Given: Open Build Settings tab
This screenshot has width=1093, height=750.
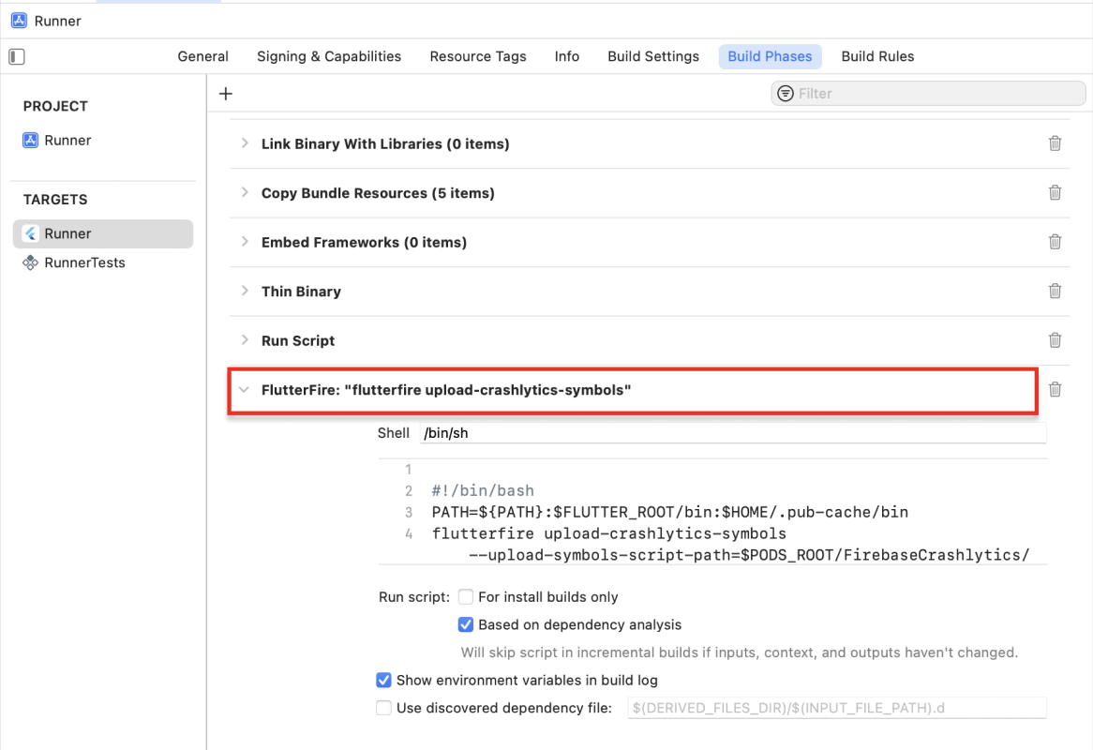Looking at the screenshot, I should coord(653,56).
